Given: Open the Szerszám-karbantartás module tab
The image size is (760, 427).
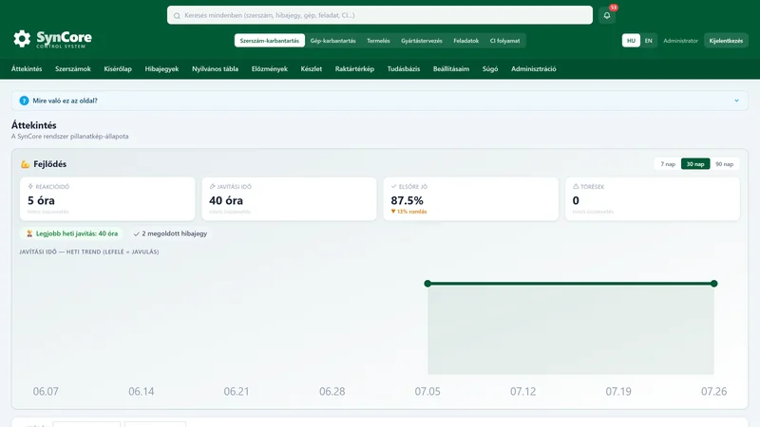Looking at the screenshot, I should [270, 41].
